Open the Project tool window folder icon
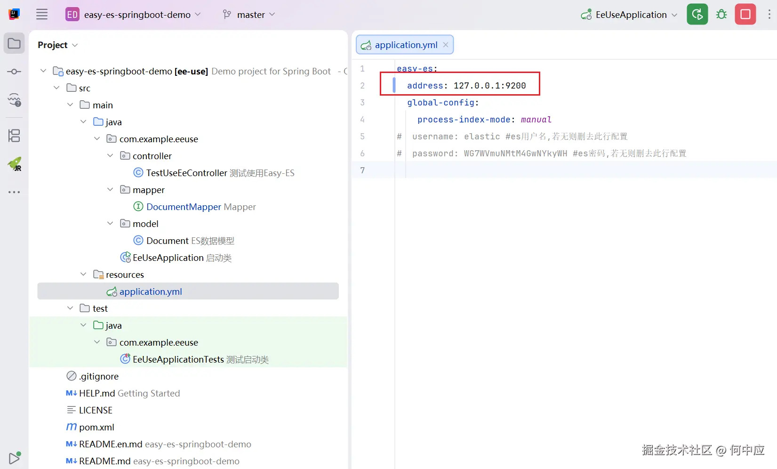Image resolution: width=777 pixels, height=469 pixels. click(x=14, y=44)
